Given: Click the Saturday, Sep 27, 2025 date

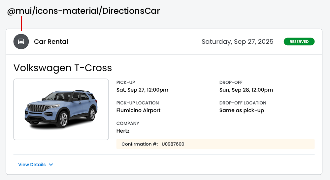Looking at the screenshot, I should (x=237, y=42).
